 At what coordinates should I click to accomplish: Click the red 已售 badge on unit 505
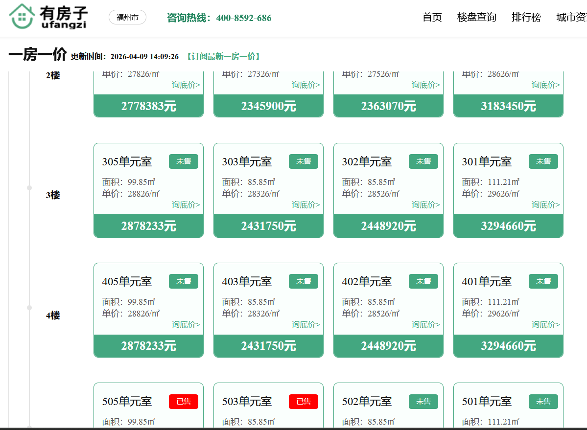tap(184, 402)
